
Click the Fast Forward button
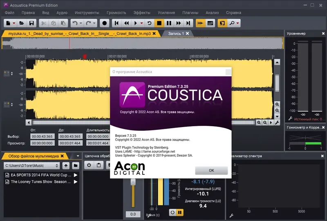point(179,23)
